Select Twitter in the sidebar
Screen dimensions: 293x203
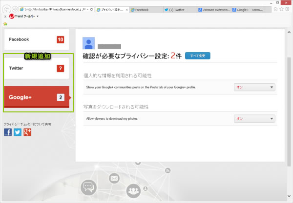(37, 68)
